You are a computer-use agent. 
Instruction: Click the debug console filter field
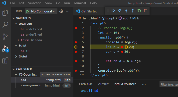coord(169,85)
